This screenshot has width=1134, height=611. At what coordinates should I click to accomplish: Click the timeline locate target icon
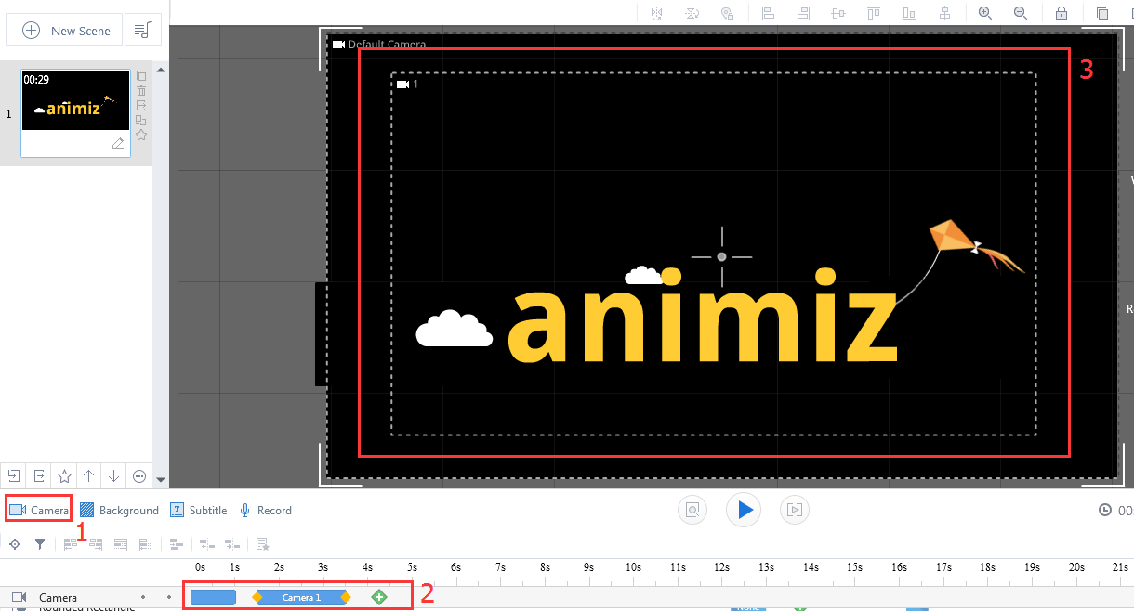pyautogui.click(x=15, y=544)
